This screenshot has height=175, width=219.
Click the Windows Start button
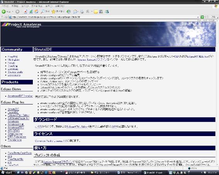pos(7,172)
